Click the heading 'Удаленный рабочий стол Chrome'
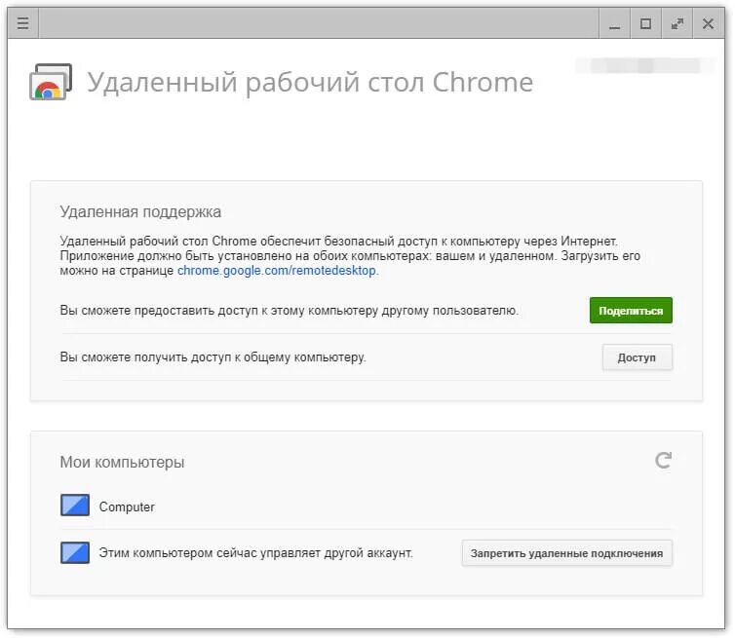 [310, 83]
